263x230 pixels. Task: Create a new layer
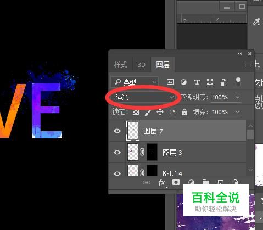(221, 182)
